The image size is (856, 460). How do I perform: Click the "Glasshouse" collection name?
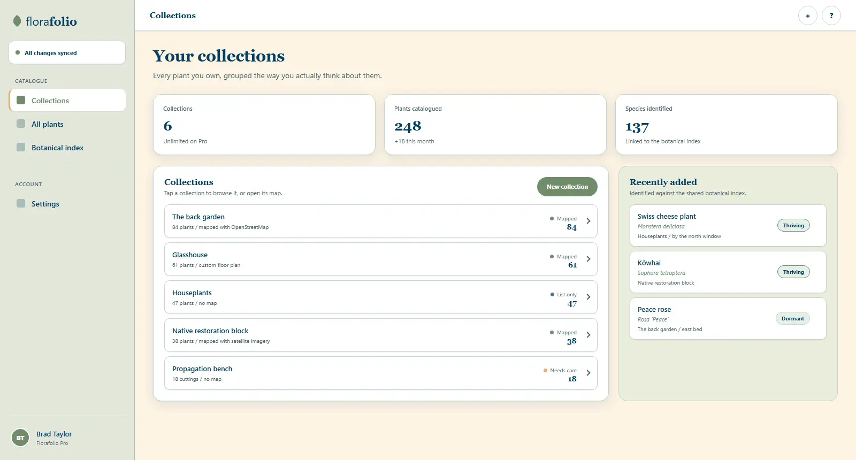pos(190,255)
